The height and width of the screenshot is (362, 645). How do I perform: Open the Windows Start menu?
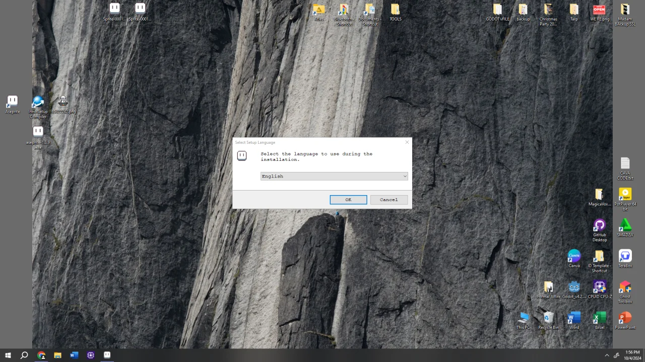[x=8, y=355]
